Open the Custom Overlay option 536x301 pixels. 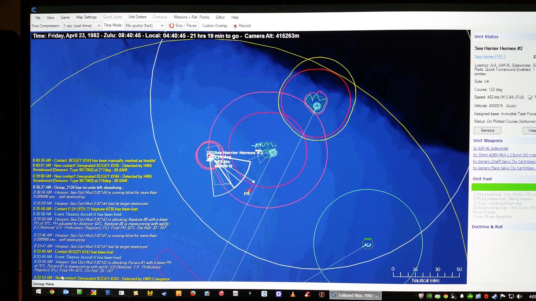coord(215,26)
